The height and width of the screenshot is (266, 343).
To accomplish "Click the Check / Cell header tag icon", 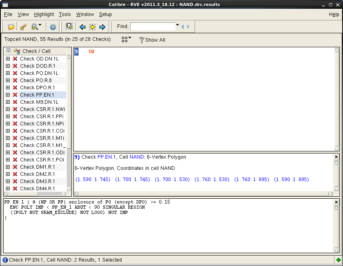I will click(x=17, y=51).
